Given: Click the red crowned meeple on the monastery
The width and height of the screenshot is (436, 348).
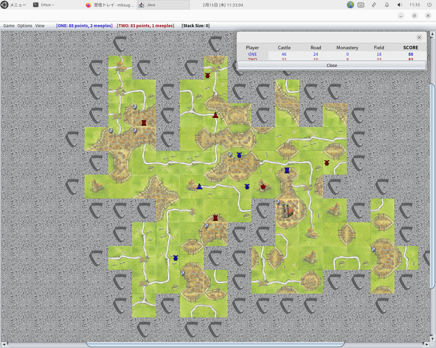Looking at the screenshot, I should pyautogui.click(x=263, y=186).
